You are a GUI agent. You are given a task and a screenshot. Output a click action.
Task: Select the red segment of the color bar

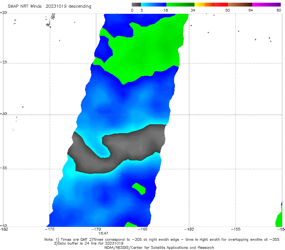coord(221,5)
